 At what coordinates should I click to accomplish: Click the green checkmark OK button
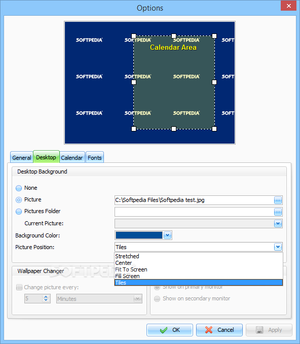point(170,330)
